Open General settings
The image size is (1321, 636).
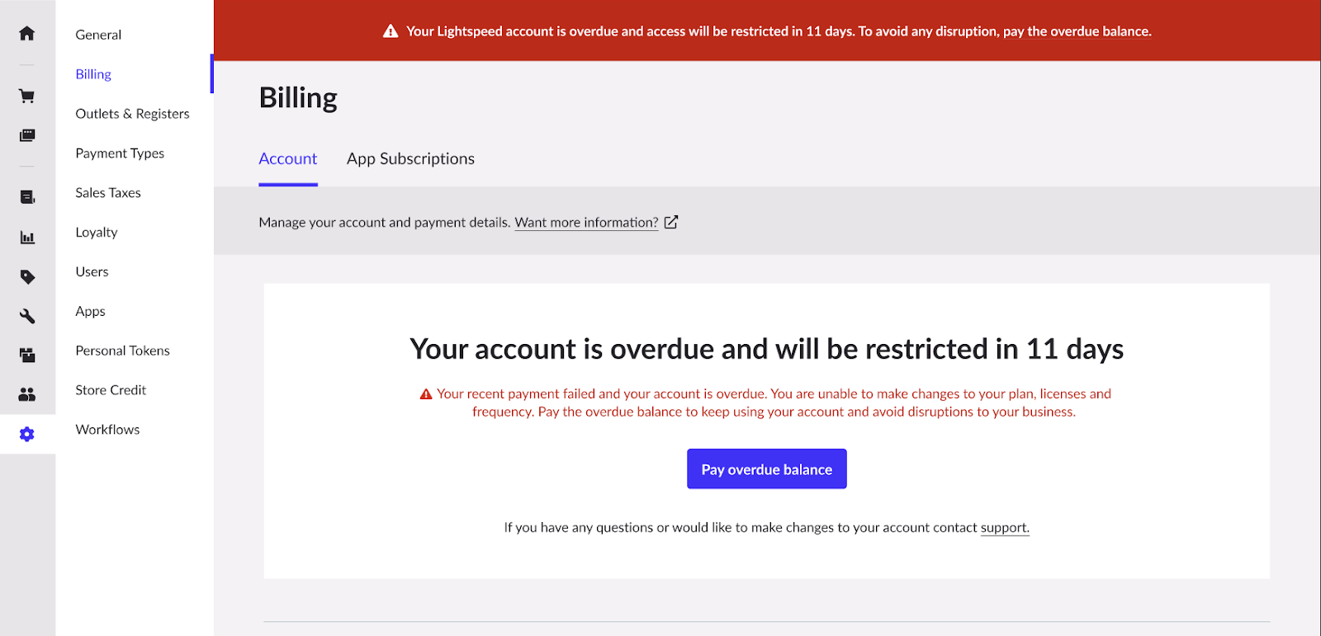98,35
